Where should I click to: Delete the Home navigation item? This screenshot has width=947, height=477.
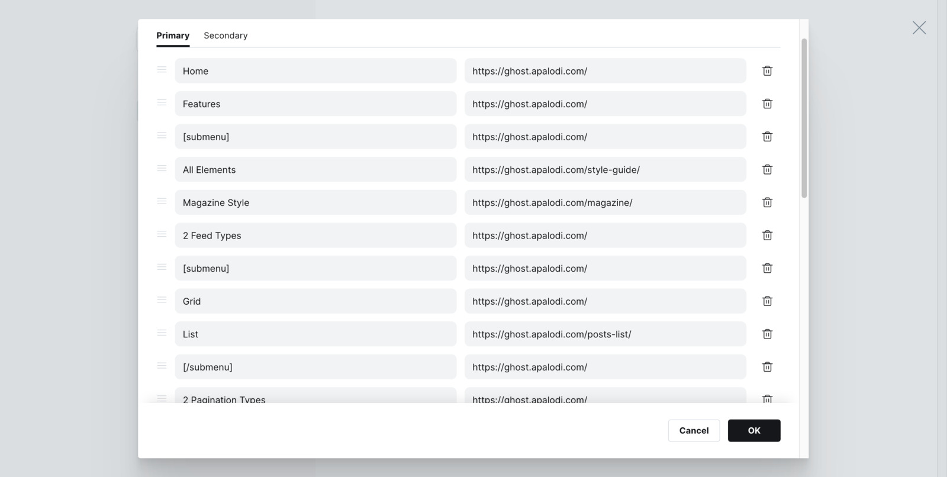[767, 71]
